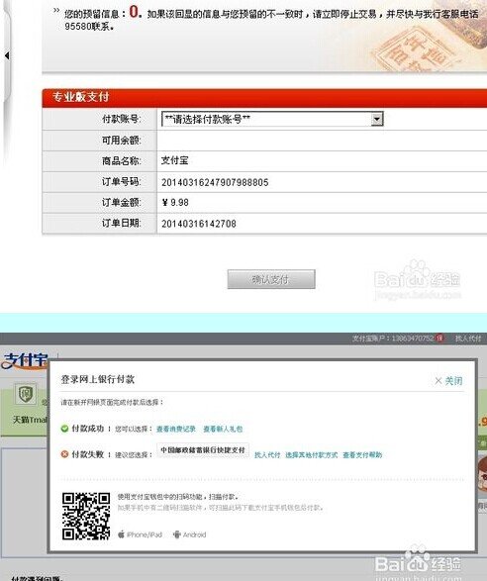Click the green 付款成功 check icon
Screen dimensions: 487x581
tap(64, 429)
